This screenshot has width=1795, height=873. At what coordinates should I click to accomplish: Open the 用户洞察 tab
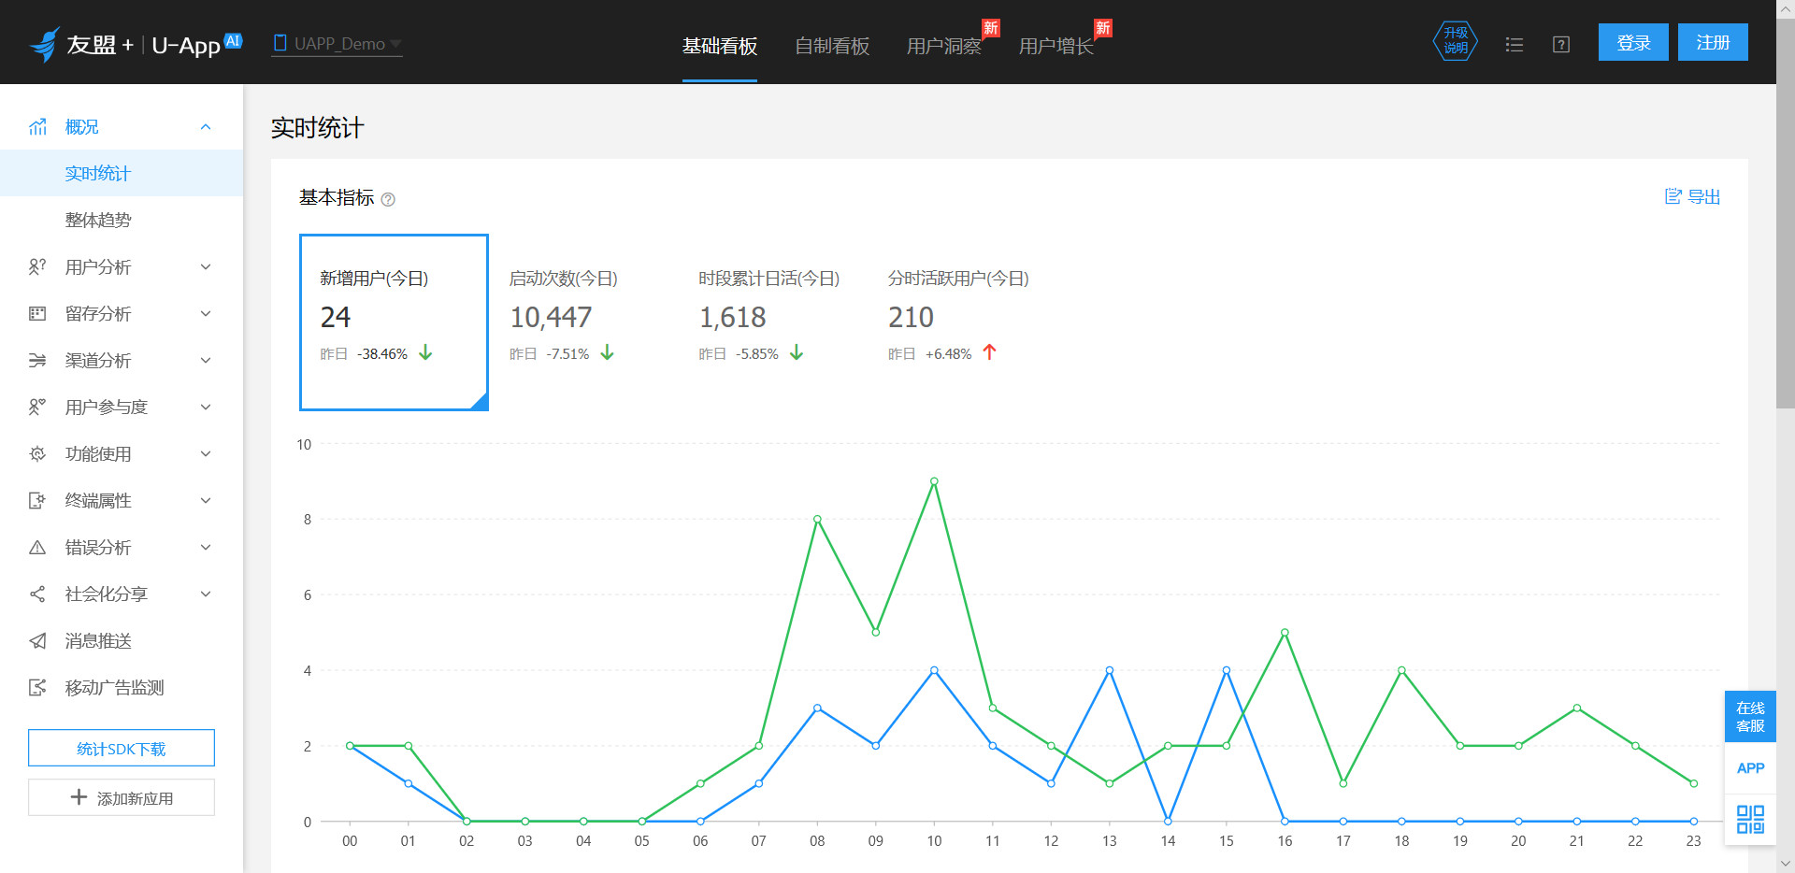point(943,46)
